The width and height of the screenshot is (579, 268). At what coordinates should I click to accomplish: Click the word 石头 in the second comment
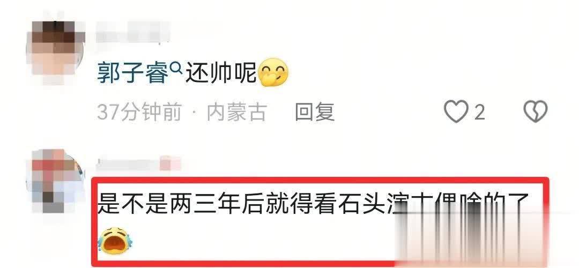(362, 204)
